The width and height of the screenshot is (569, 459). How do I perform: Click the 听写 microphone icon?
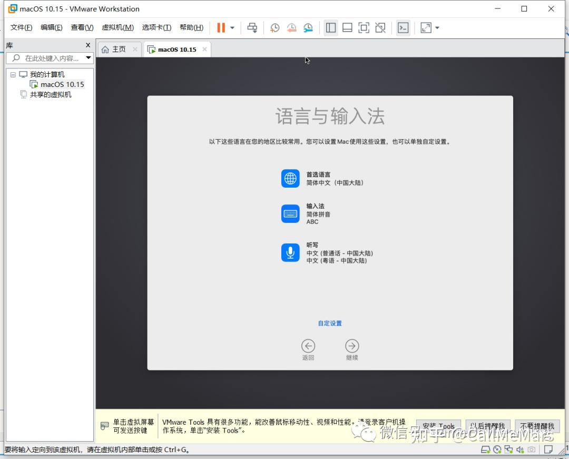click(x=290, y=252)
